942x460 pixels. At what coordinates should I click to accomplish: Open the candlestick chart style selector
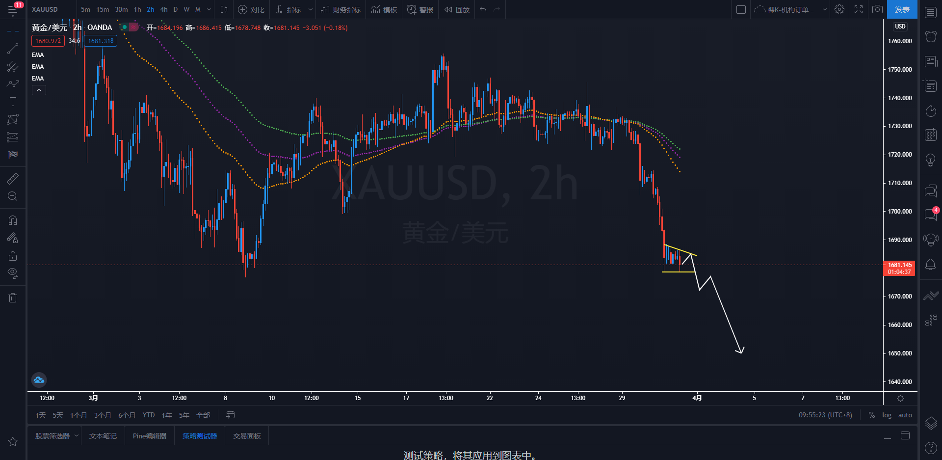coord(224,9)
